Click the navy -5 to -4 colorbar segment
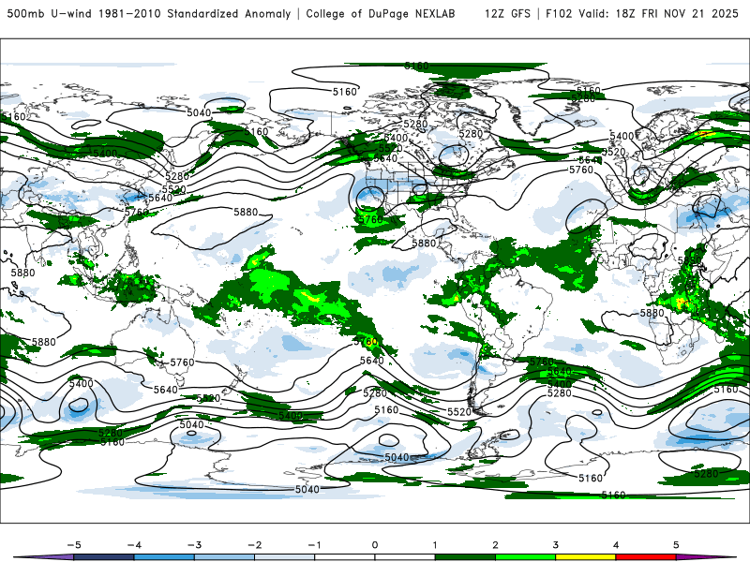 tap(104, 557)
